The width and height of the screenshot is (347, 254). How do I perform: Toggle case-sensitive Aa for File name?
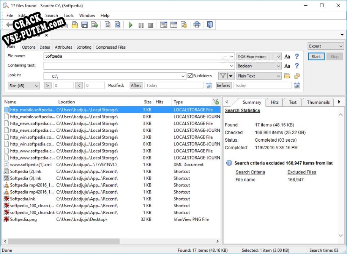tap(287, 57)
